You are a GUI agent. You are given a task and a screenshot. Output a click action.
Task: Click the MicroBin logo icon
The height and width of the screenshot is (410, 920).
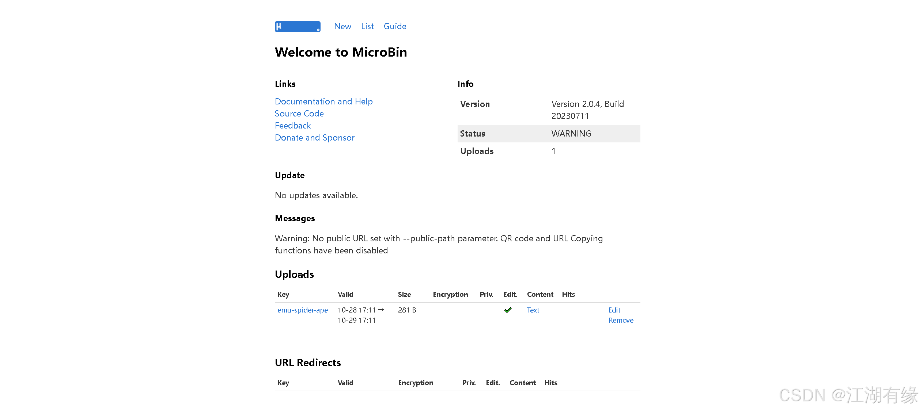[297, 27]
